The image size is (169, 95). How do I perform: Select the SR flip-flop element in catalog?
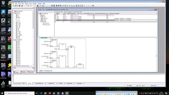coord(18,30)
